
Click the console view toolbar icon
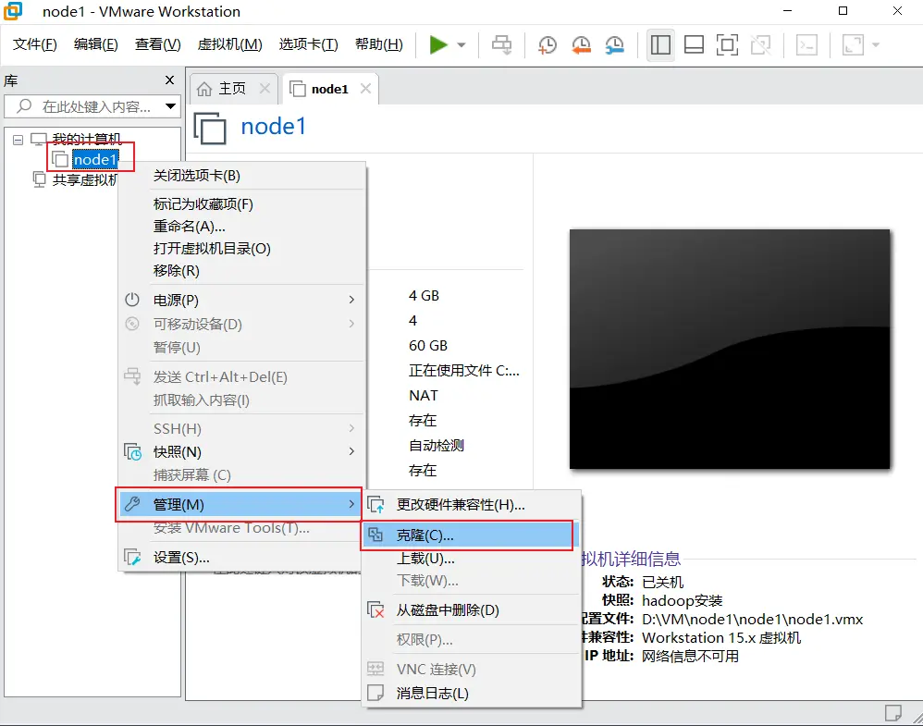[x=806, y=44]
